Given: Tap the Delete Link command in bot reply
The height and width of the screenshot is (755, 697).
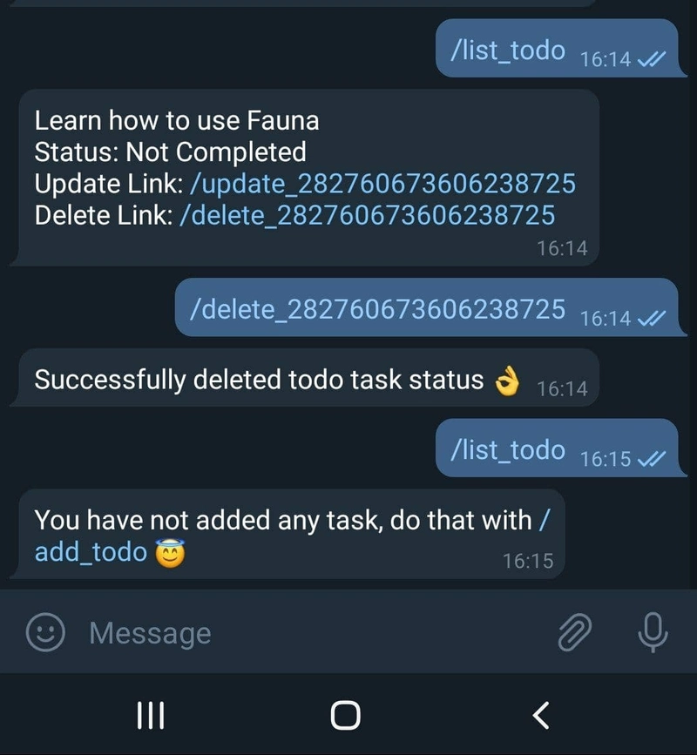Looking at the screenshot, I should click(367, 215).
